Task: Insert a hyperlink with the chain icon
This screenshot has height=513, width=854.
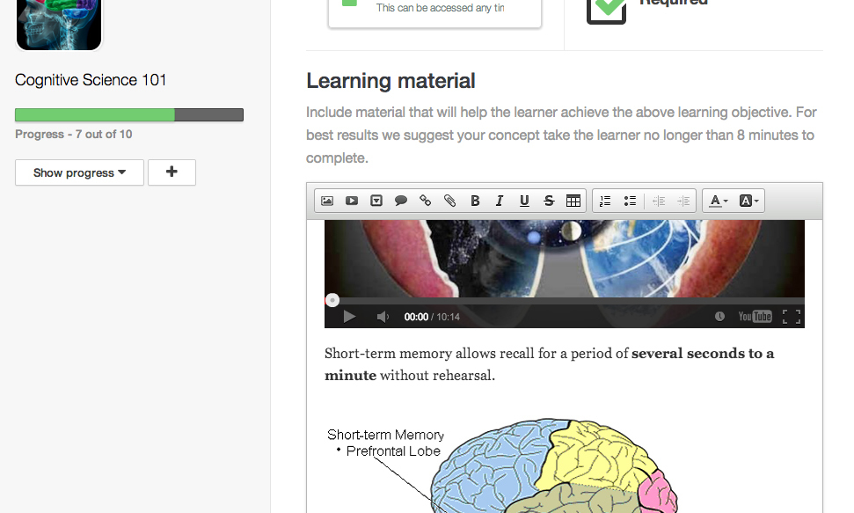Action: 426,201
